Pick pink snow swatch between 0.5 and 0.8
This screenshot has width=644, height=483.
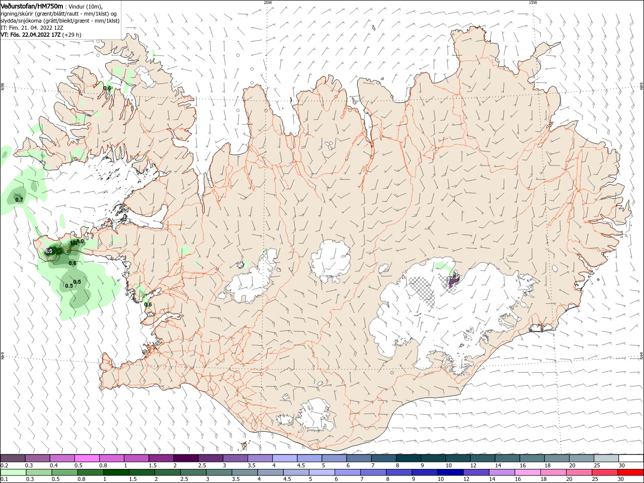coord(87,458)
